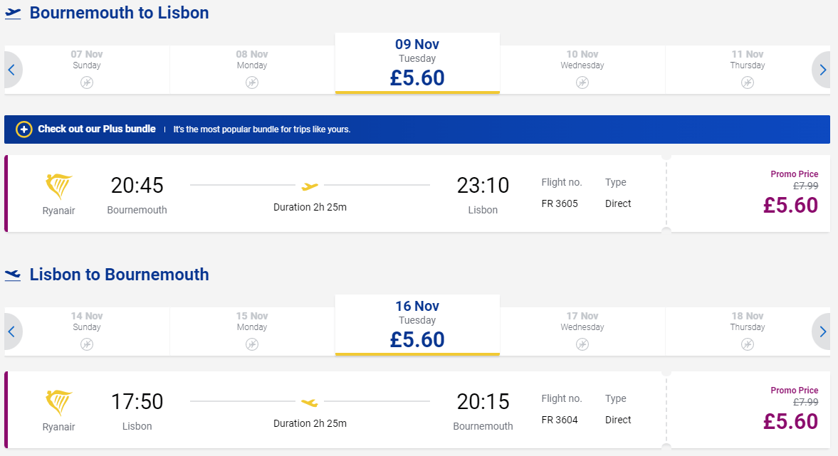Viewport: 838px width, 456px height.
Task: Click the Ryanair harp logo on Bournemouth flight
Action: pos(59,186)
